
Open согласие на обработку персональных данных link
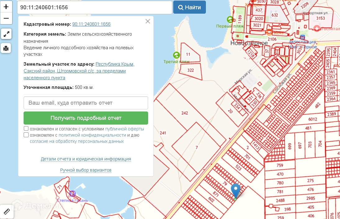click(x=77, y=141)
